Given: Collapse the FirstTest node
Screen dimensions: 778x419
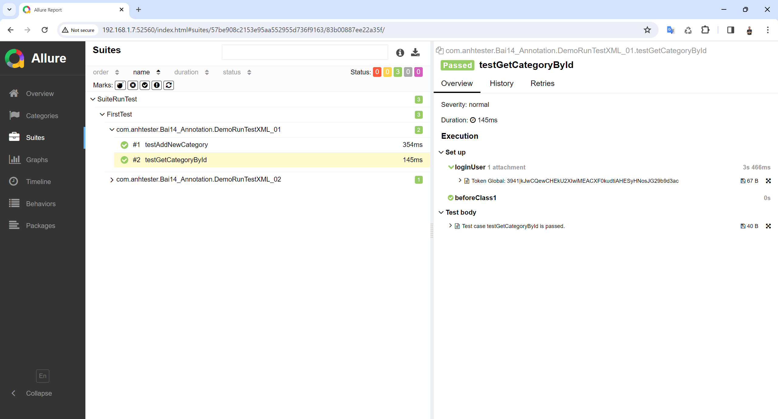Looking at the screenshot, I should (102, 114).
